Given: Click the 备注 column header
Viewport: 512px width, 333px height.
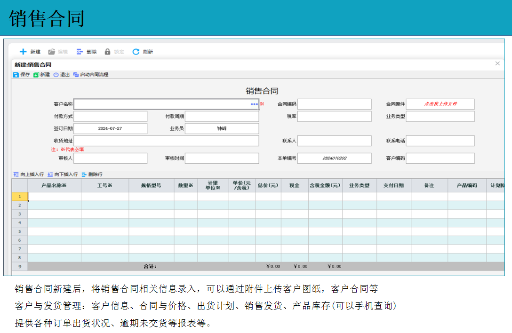Looking at the screenshot, I should 429,185.
